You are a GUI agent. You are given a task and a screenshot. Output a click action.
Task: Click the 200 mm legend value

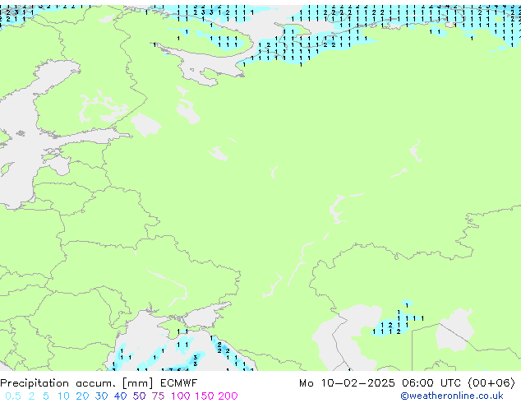pos(228,396)
